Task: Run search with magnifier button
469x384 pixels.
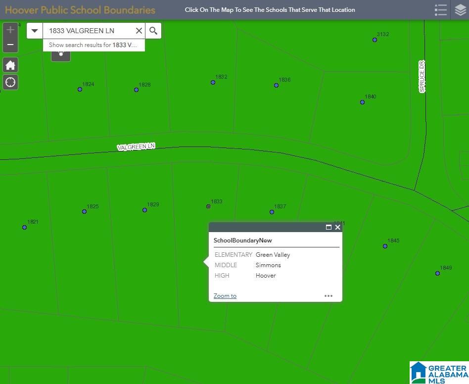Action: point(153,31)
